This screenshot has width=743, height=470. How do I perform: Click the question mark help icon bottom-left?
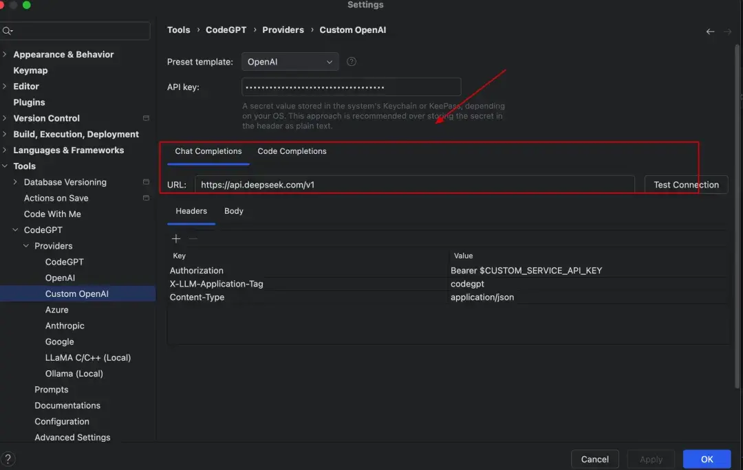click(x=8, y=458)
